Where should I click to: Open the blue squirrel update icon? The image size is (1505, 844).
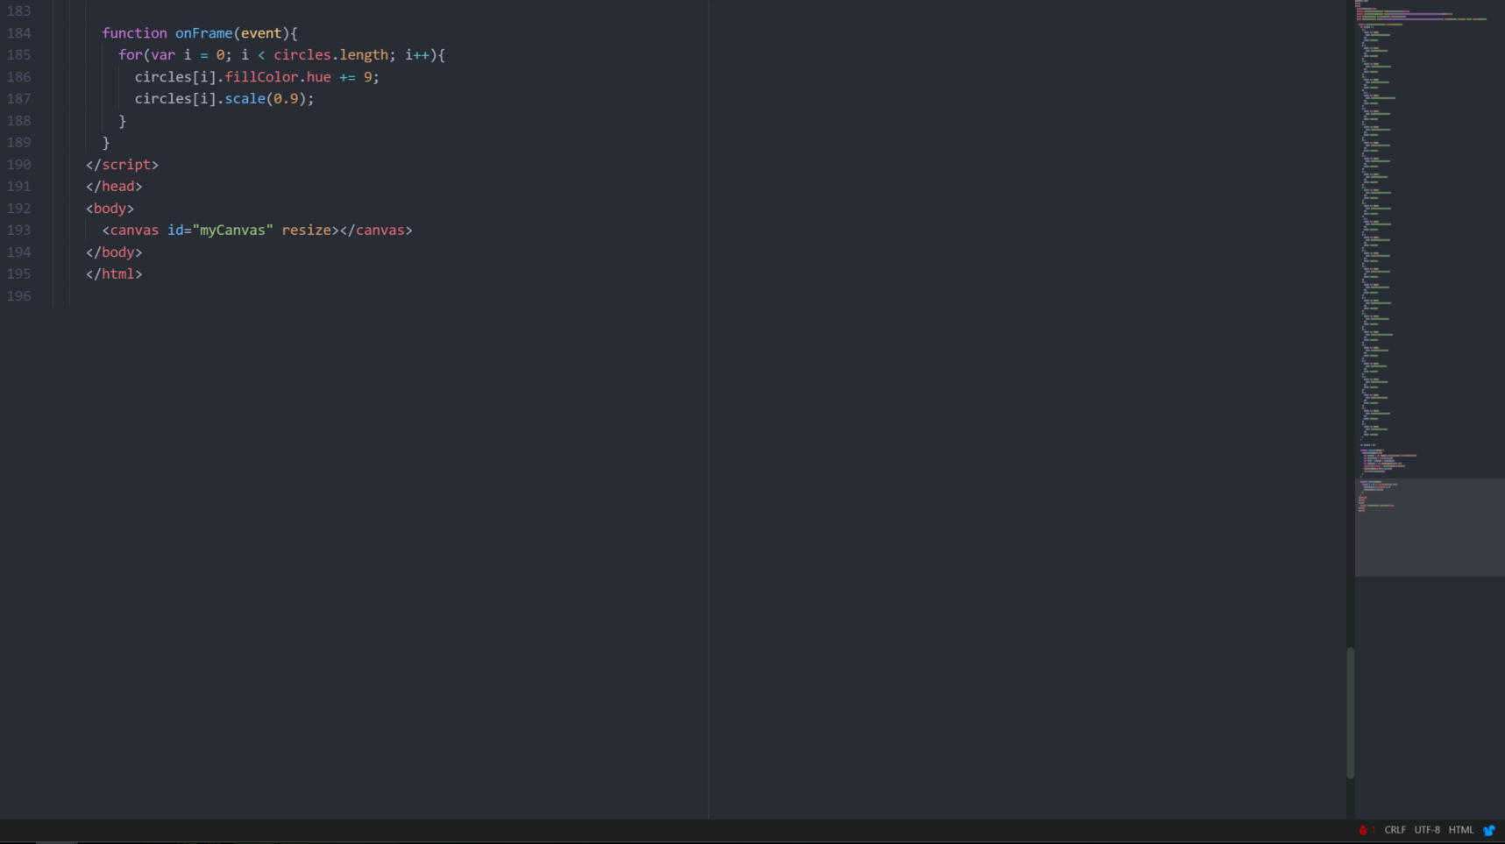[1488, 830]
